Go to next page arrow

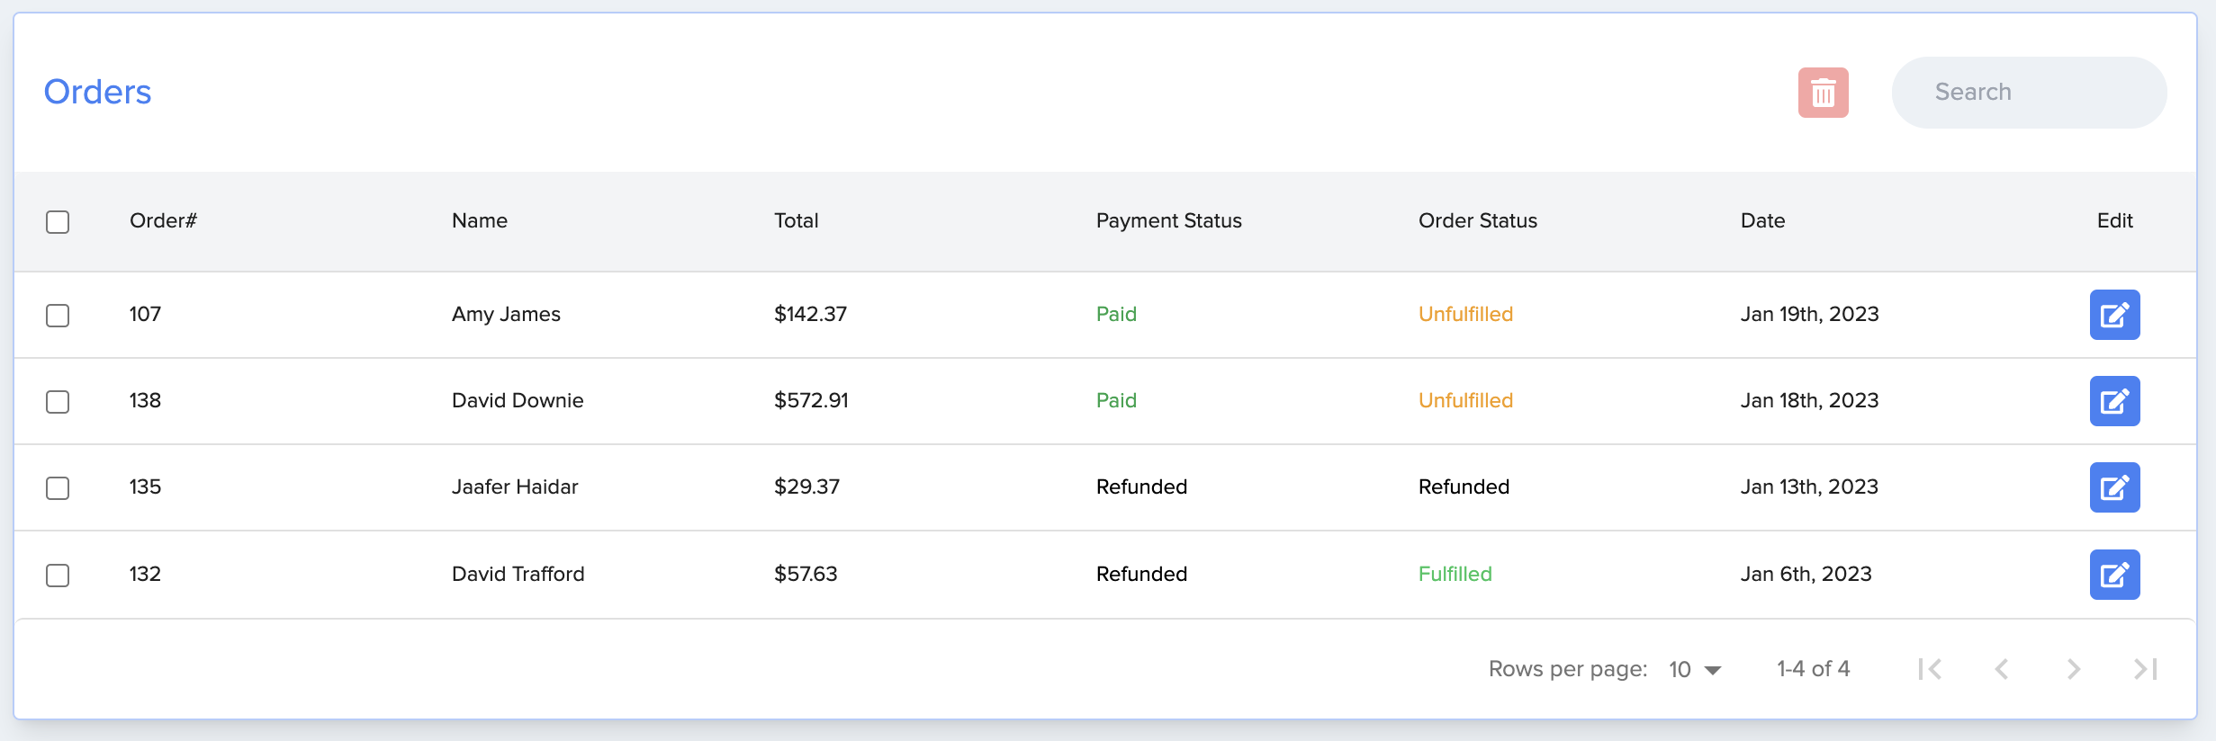[x=2074, y=669]
